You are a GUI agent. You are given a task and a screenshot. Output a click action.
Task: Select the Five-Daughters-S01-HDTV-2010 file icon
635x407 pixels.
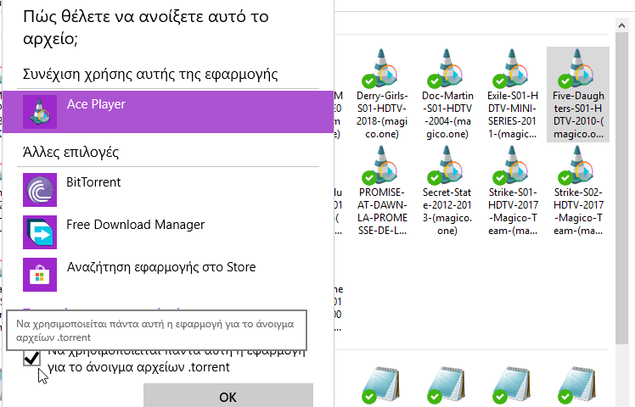pos(577,69)
